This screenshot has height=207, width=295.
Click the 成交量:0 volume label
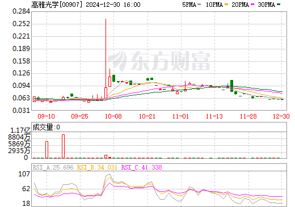pyautogui.click(x=46, y=127)
